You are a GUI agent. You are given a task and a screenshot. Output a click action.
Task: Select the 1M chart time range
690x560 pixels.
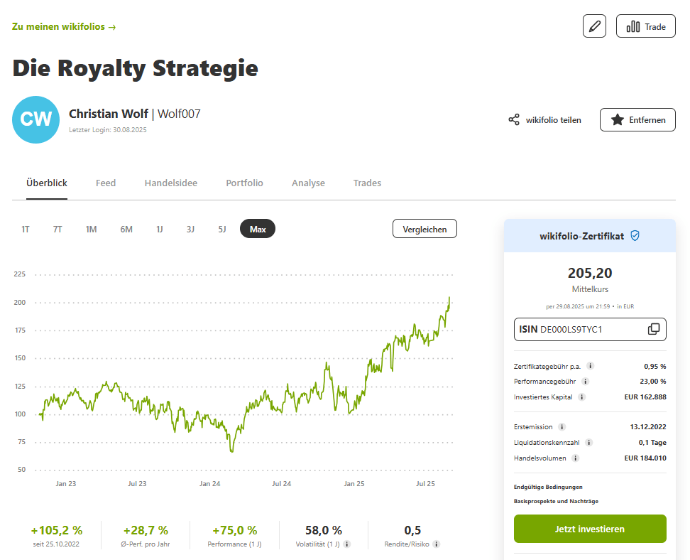[x=91, y=229]
